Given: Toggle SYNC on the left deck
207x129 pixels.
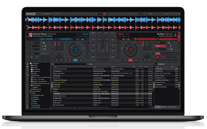Looking at the screenshot, I should (81, 60).
